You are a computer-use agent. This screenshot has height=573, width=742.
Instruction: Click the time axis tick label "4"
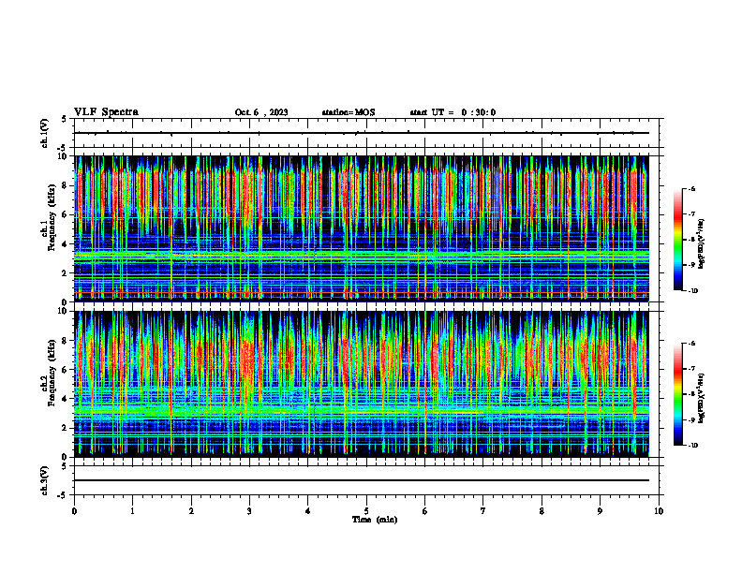(x=308, y=511)
